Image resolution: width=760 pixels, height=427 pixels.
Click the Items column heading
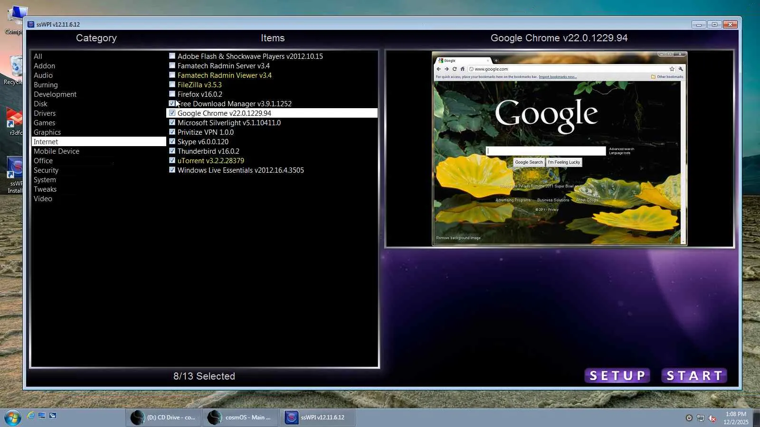273,38
